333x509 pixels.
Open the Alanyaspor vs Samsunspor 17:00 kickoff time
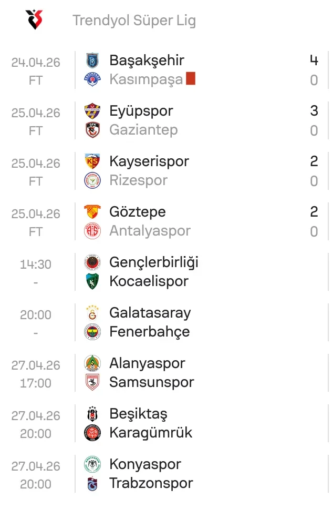pos(36,383)
